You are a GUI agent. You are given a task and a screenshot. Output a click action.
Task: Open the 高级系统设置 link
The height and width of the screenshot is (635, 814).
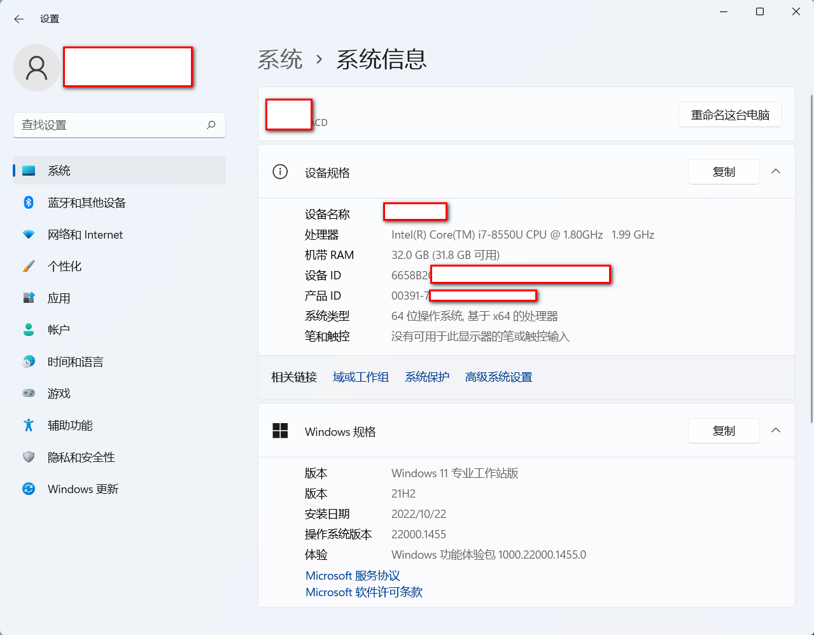(x=498, y=376)
